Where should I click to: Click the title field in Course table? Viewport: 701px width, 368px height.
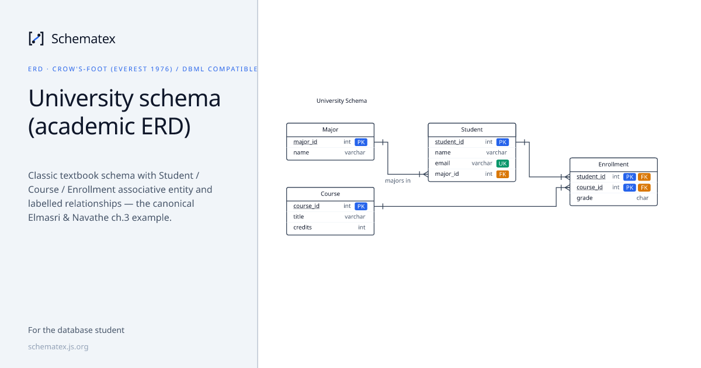pyautogui.click(x=330, y=217)
